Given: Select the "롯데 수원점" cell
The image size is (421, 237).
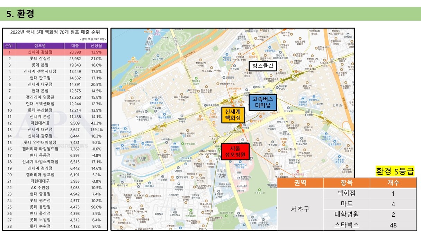Looking at the screenshot, I should (x=40, y=226).
